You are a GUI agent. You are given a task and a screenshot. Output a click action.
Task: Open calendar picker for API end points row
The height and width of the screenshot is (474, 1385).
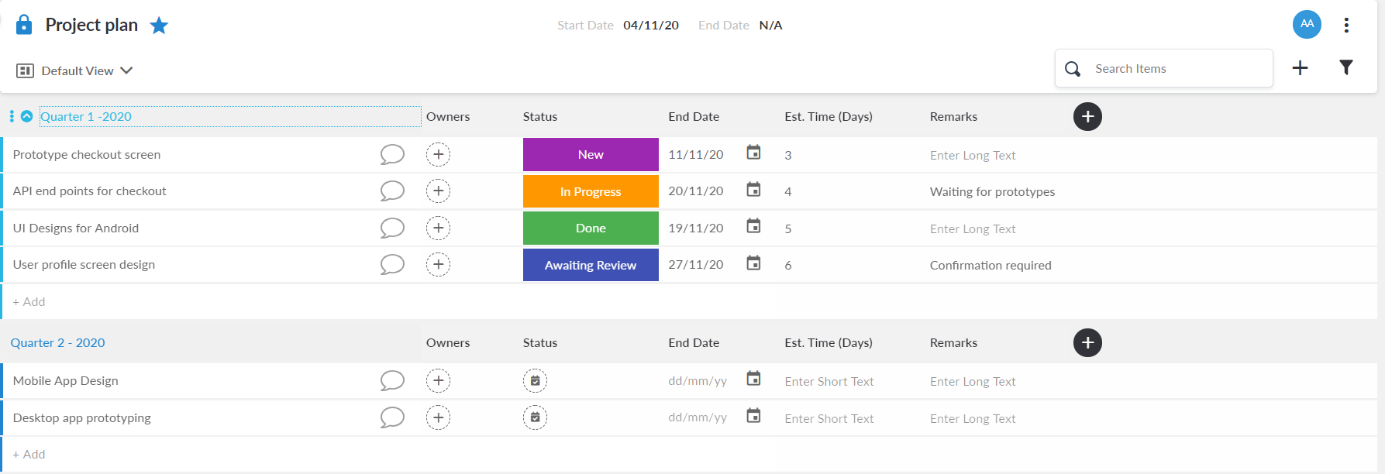click(753, 190)
